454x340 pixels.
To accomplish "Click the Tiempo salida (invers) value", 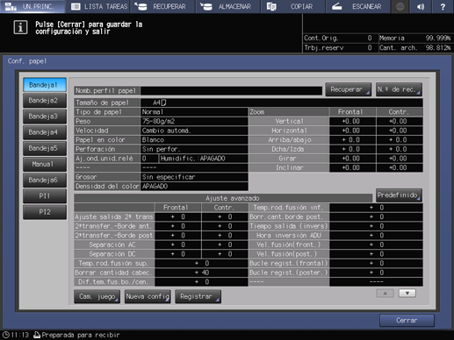I will (376, 226).
